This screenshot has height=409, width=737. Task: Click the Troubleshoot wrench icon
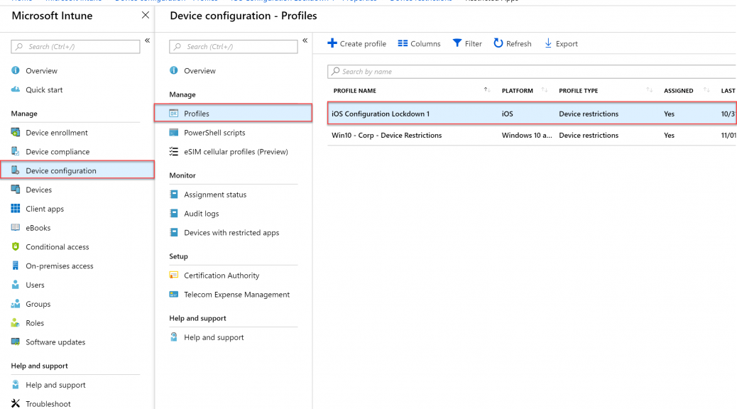[x=16, y=403]
